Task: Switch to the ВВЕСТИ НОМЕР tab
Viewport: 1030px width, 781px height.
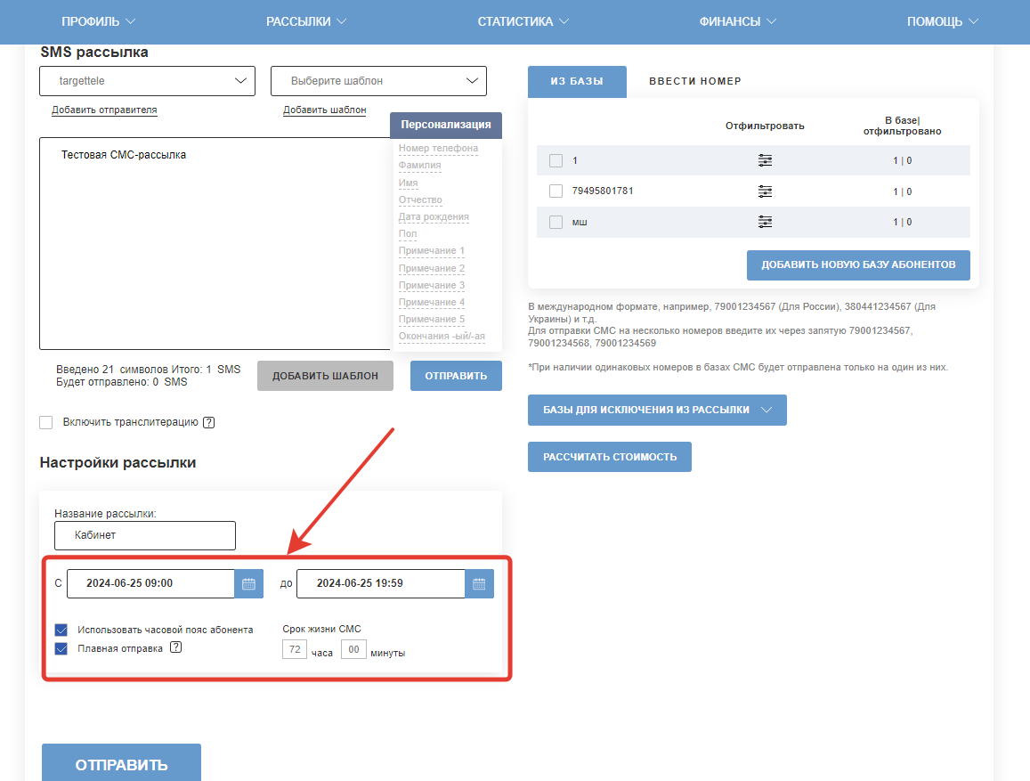Action: (695, 81)
